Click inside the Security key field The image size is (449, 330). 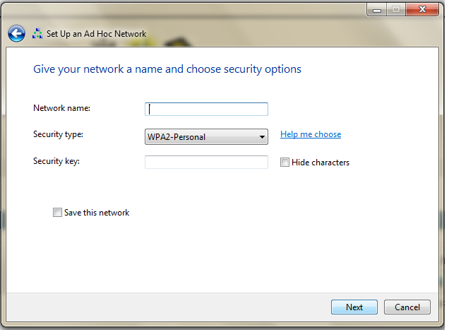coord(206,163)
